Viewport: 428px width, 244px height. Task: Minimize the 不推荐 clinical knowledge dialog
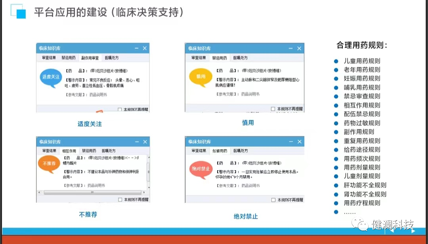(137, 142)
